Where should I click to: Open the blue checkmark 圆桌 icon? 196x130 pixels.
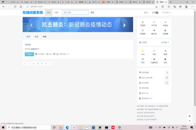tap(165, 51)
